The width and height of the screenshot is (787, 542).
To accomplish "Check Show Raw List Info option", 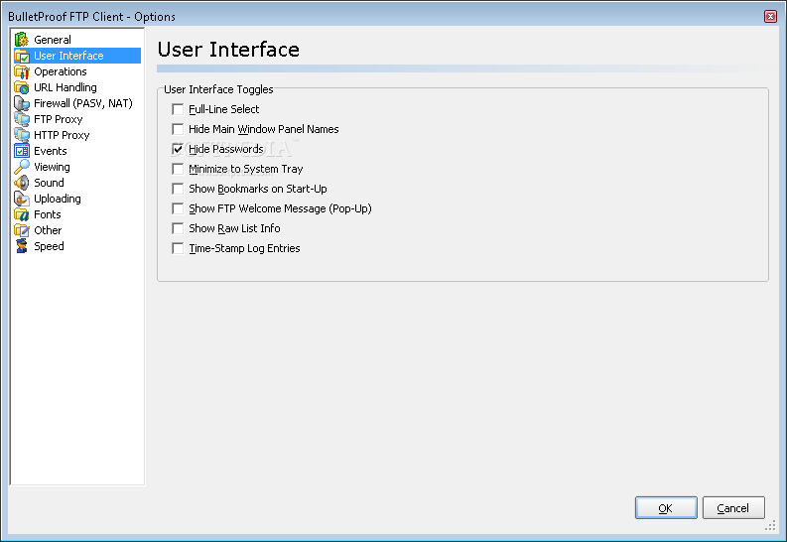I will (178, 228).
